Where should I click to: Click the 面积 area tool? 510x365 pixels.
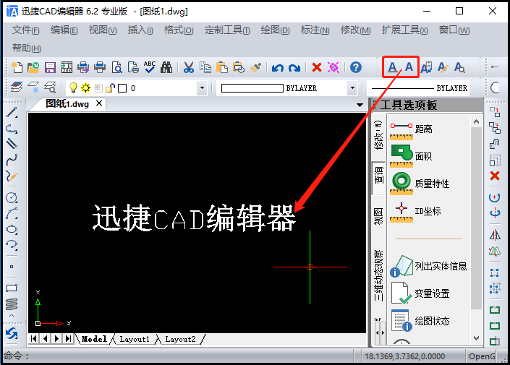[x=411, y=156]
